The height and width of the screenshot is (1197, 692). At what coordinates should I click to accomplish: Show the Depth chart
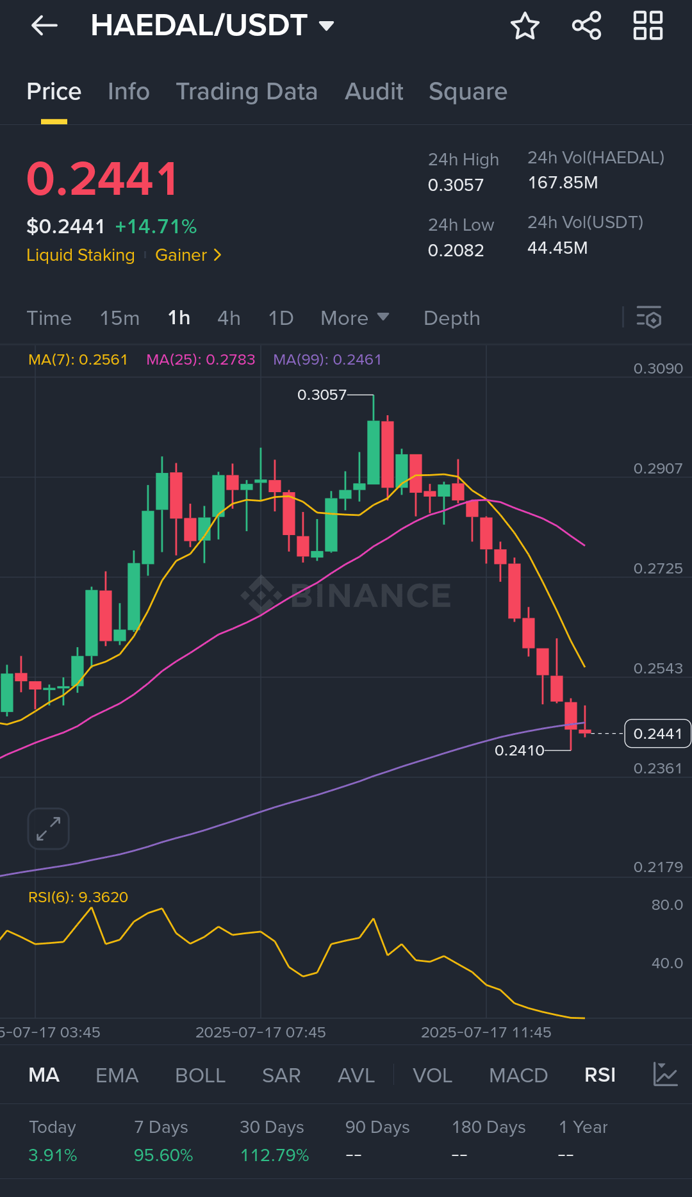[x=452, y=318]
